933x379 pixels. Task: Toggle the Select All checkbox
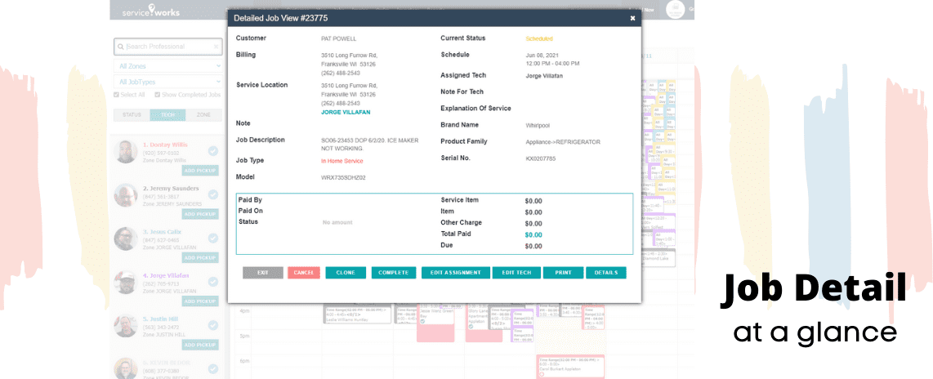pos(117,95)
